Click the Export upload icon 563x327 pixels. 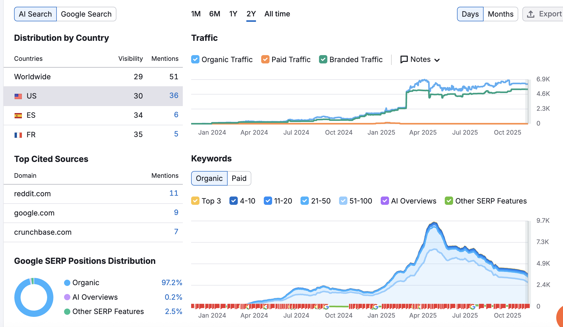[530, 14]
